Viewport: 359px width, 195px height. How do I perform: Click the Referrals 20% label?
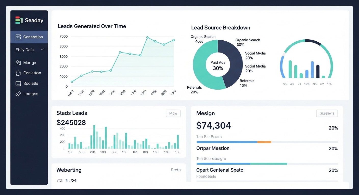point(194,90)
